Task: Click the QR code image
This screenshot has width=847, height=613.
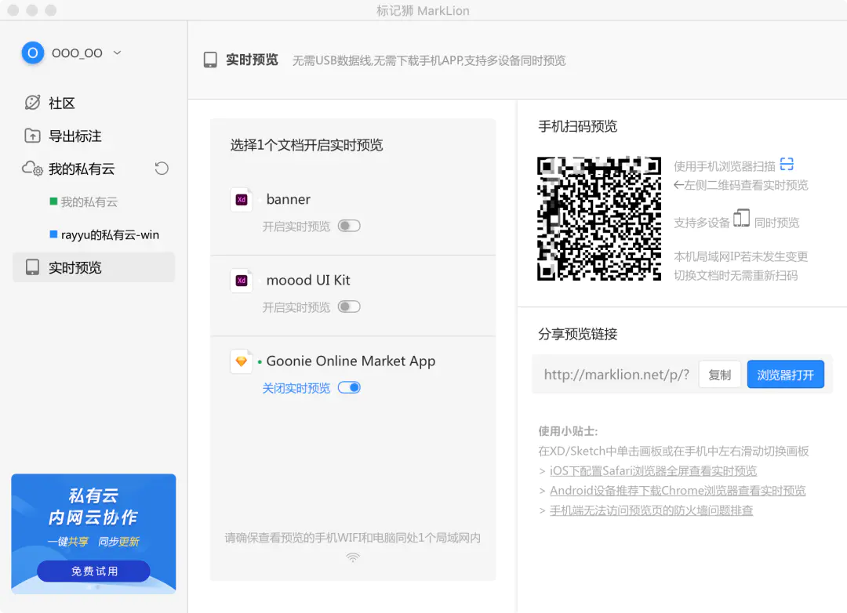Action: tap(598, 219)
